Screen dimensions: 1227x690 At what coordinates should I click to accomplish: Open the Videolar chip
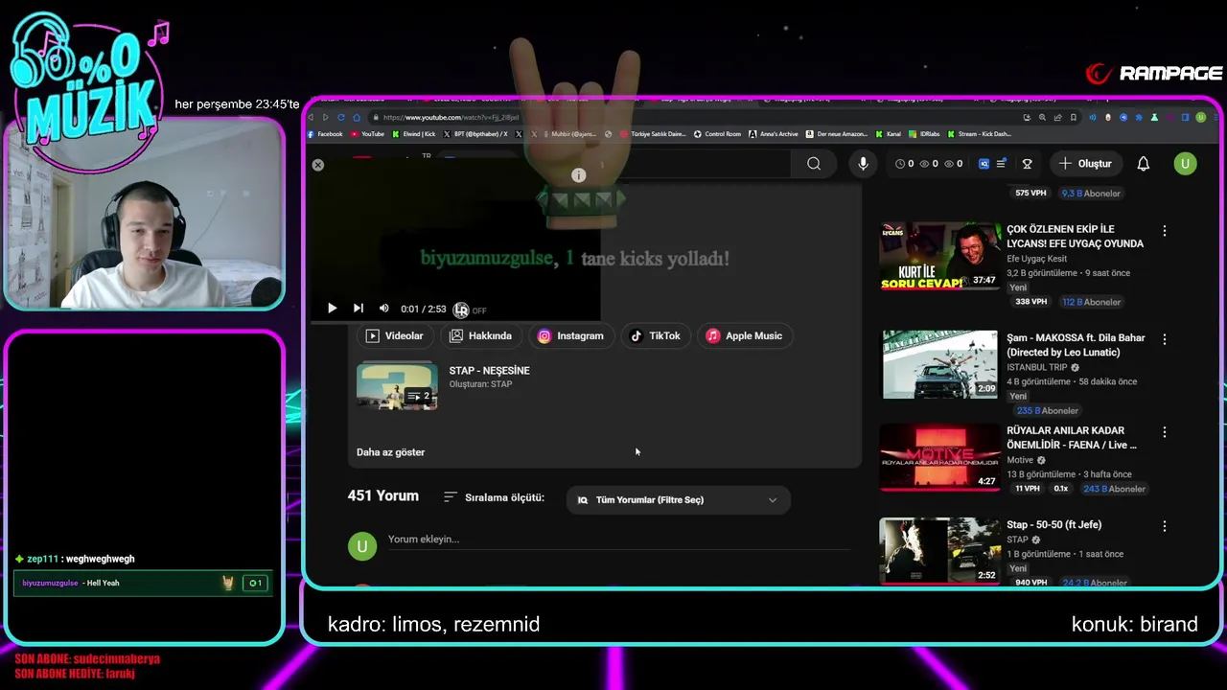[394, 336]
